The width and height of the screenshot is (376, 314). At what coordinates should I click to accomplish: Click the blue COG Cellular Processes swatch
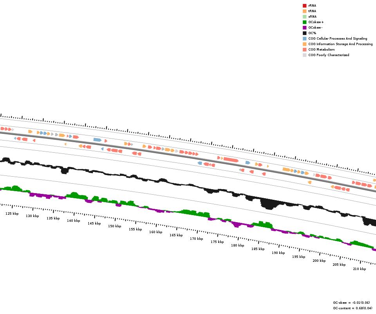click(304, 38)
